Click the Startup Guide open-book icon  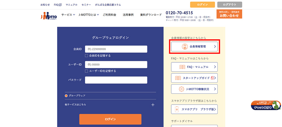178,78
